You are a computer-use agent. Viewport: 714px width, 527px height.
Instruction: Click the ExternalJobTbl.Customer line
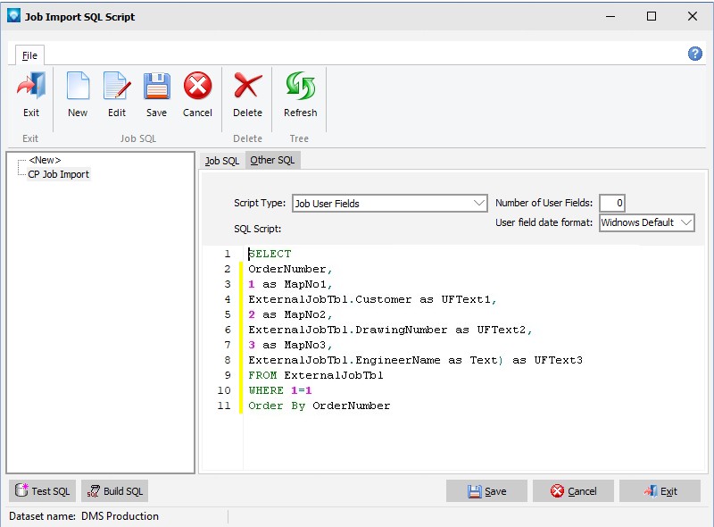click(x=372, y=299)
